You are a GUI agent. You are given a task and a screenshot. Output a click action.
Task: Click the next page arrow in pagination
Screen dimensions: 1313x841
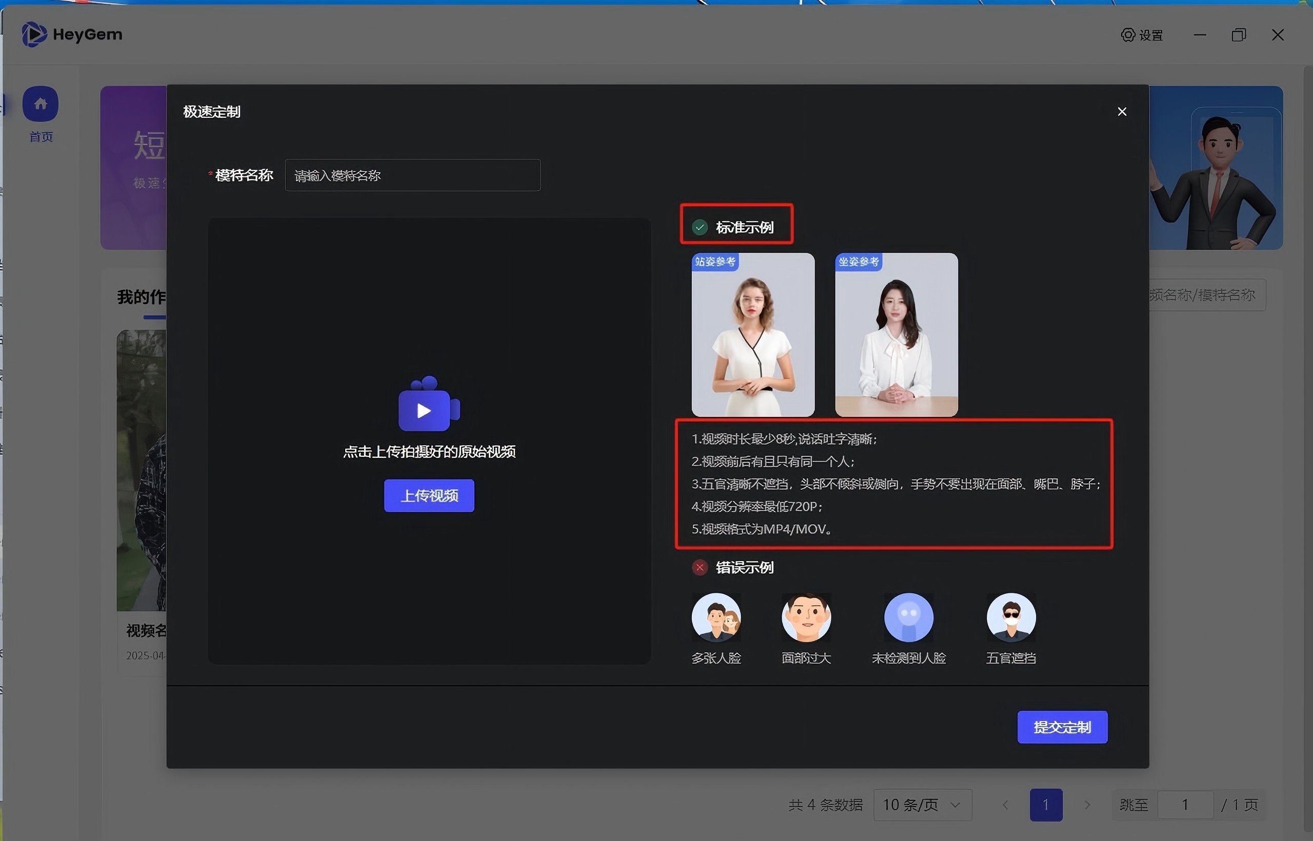[x=1087, y=805]
